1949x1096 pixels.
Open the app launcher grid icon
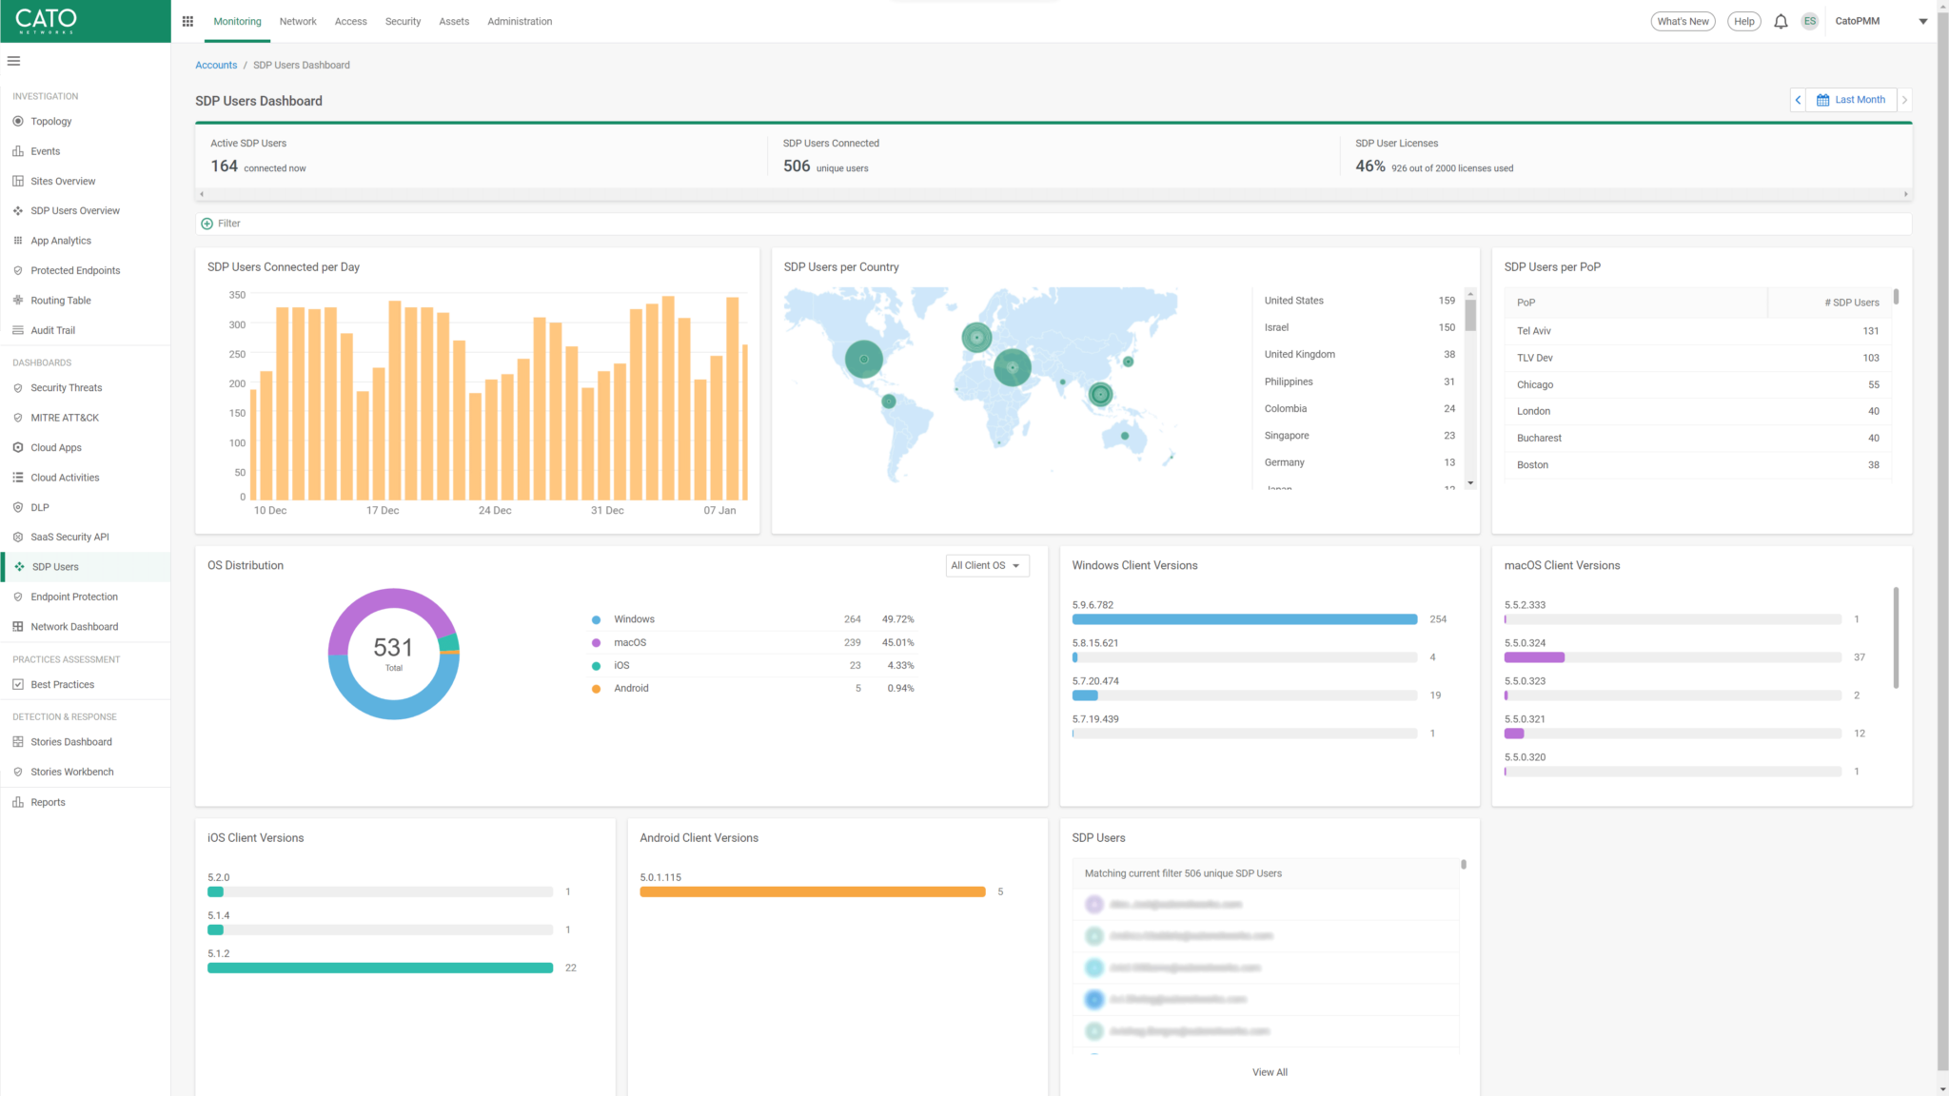click(187, 21)
